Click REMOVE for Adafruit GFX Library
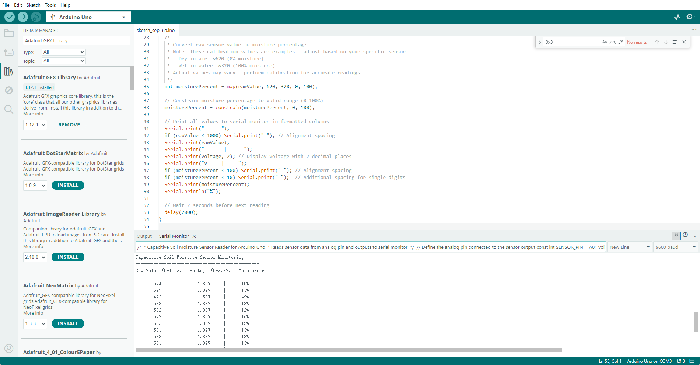Image resolution: width=700 pixels, height=365 pixels. (69, 125)
